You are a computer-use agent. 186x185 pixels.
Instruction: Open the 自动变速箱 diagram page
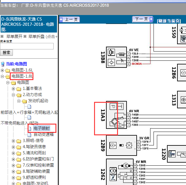click(x=44, y=134)
